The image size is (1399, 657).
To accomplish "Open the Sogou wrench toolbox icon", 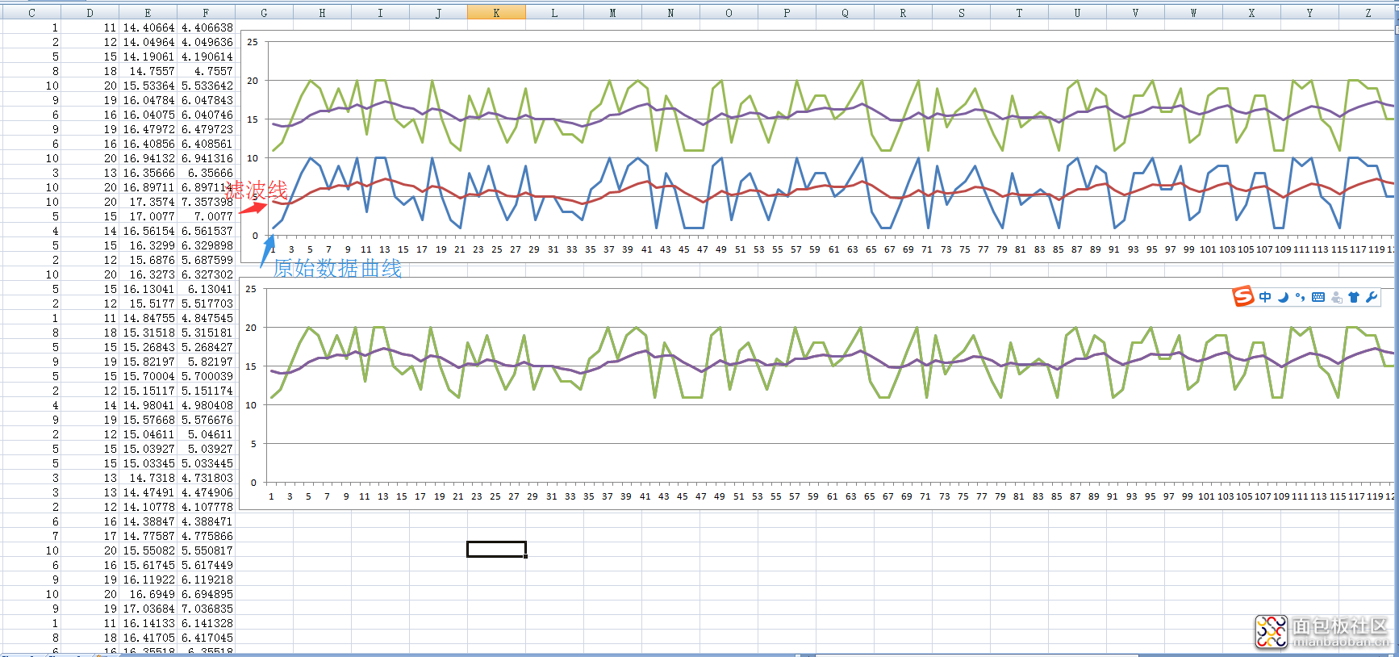I will coord(1372,297).
